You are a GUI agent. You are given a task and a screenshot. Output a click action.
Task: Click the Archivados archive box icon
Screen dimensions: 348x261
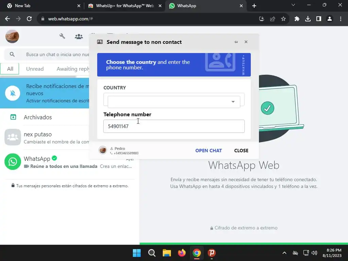coord(13,117)
